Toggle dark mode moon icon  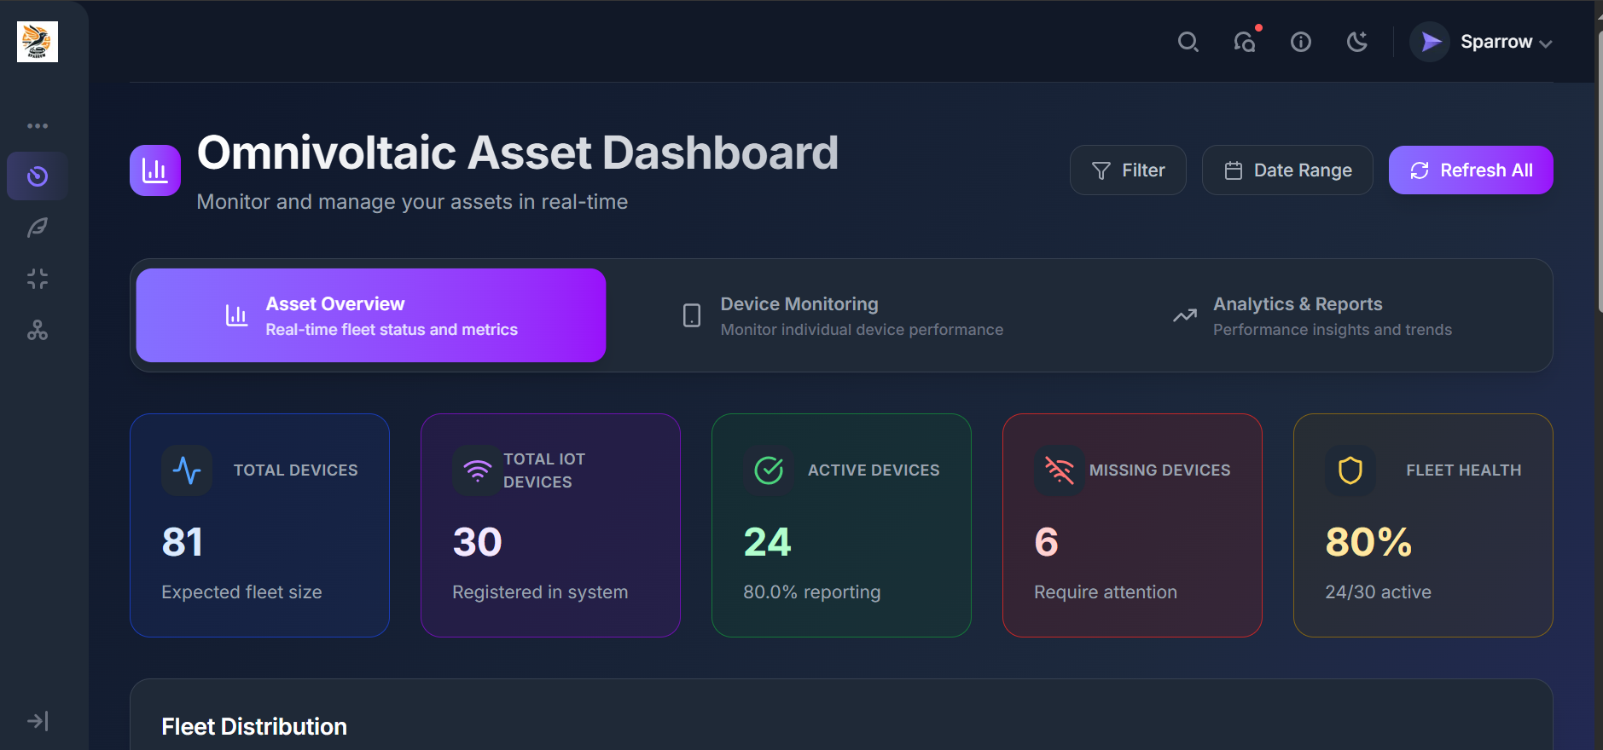(x=1357, y=42)
